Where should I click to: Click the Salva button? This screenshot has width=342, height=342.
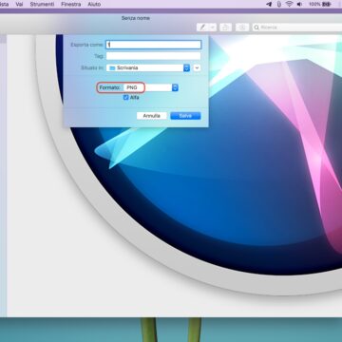185,116
